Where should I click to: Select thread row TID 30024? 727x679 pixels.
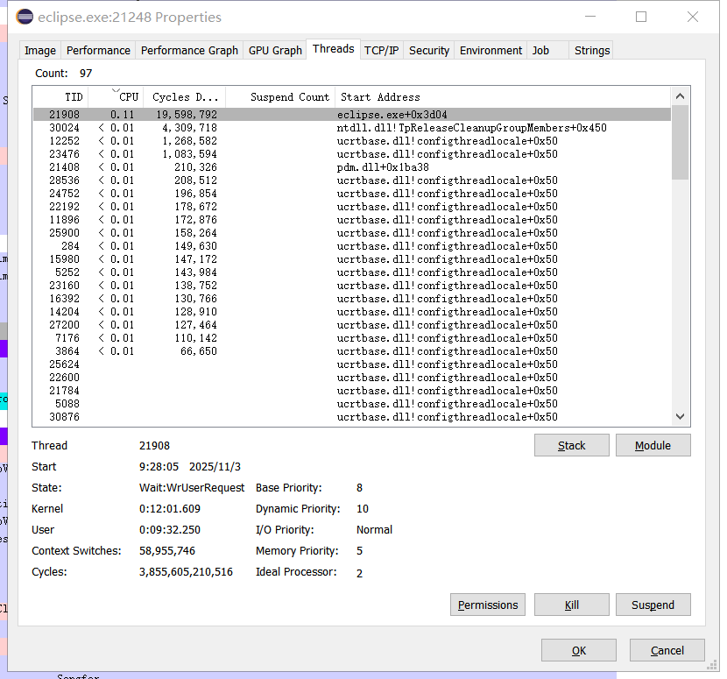[x=352, y=128]
